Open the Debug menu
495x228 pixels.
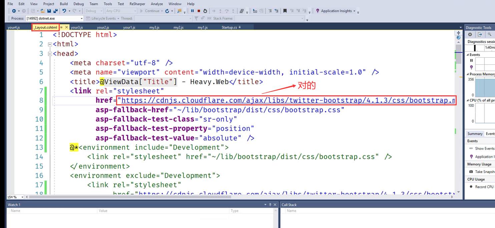78,4
